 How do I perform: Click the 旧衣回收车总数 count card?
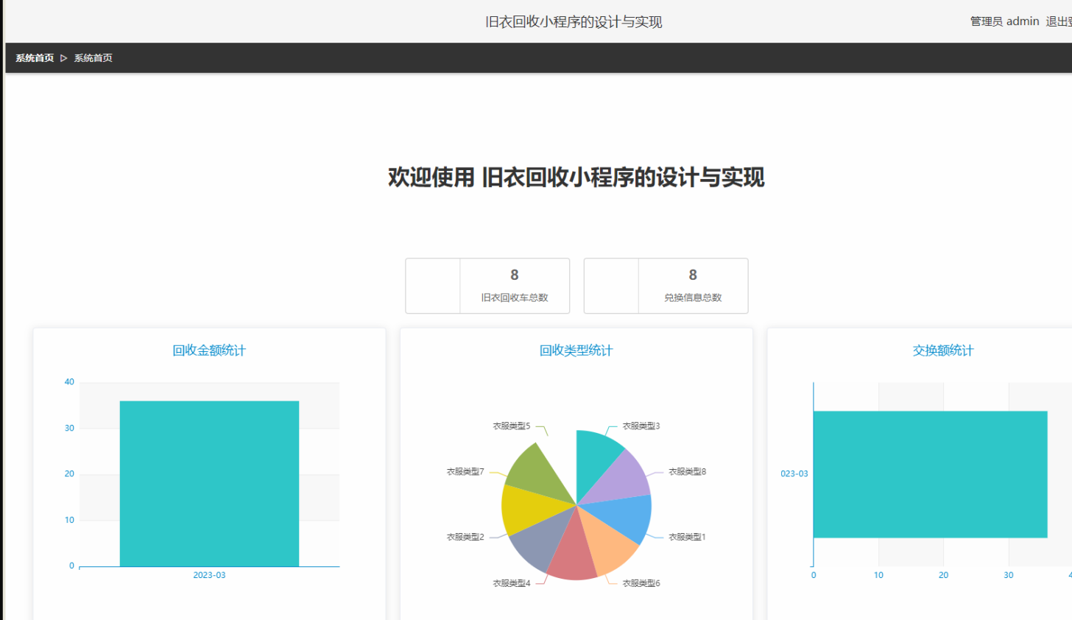[487, 286]
